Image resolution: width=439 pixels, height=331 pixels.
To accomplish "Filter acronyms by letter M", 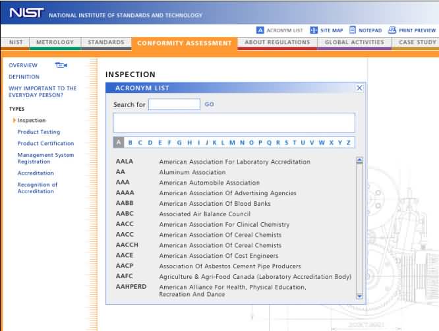I will coord(232,142).
